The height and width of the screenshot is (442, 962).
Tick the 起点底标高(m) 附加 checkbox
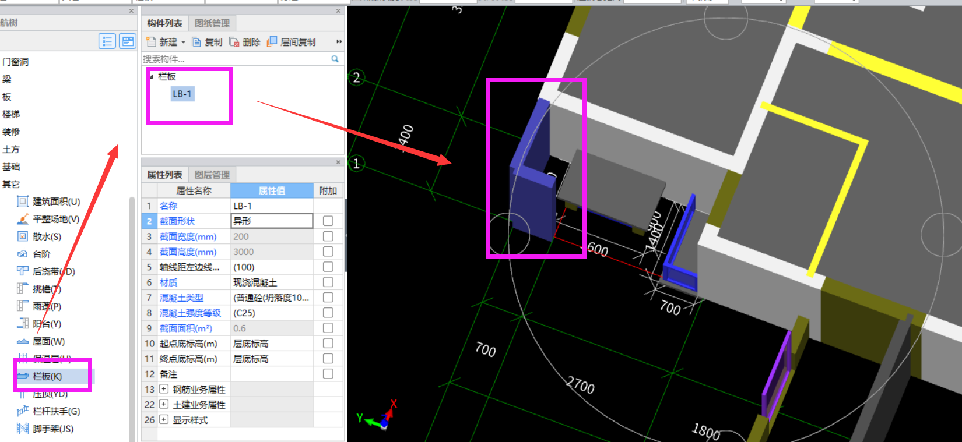328,344
